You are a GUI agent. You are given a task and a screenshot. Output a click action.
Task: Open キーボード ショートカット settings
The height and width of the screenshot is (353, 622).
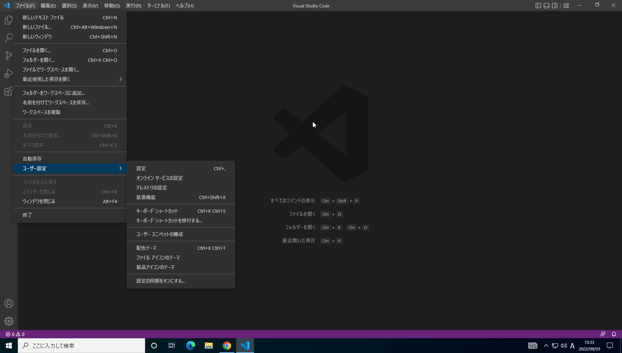(181, 211)
